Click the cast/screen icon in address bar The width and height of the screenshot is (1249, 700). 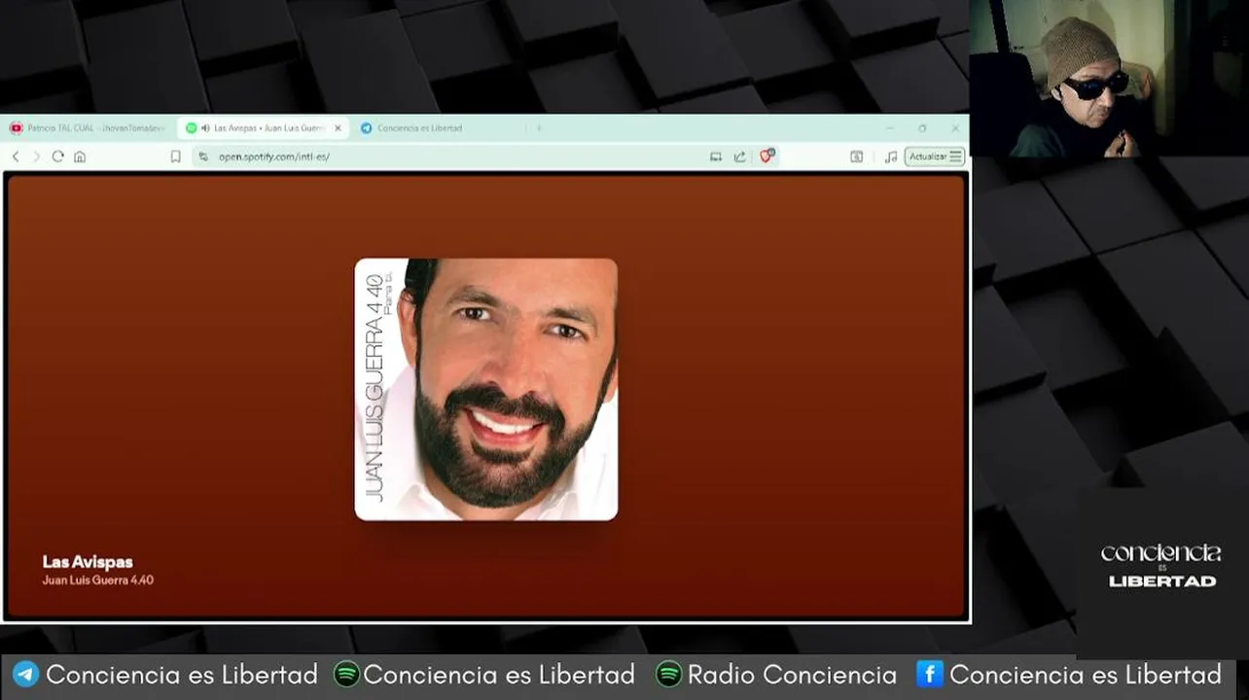[x=716, y=157]
